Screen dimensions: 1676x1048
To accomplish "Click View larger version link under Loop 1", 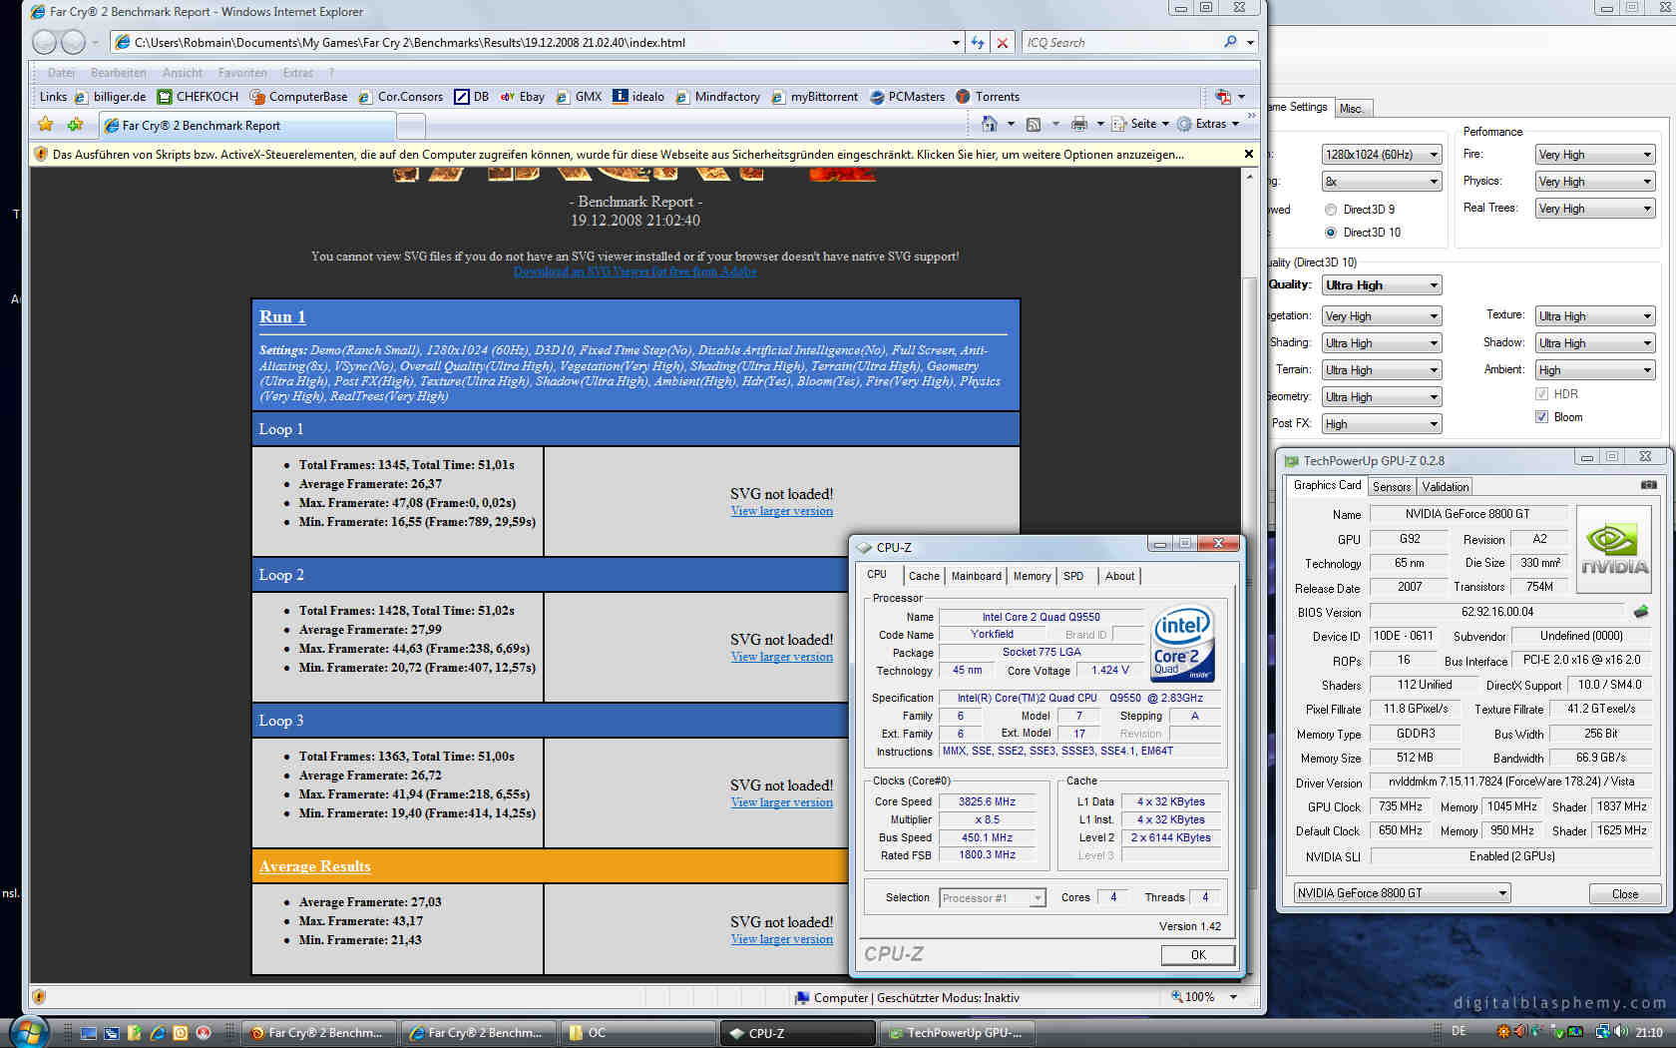I will [781, 511].
